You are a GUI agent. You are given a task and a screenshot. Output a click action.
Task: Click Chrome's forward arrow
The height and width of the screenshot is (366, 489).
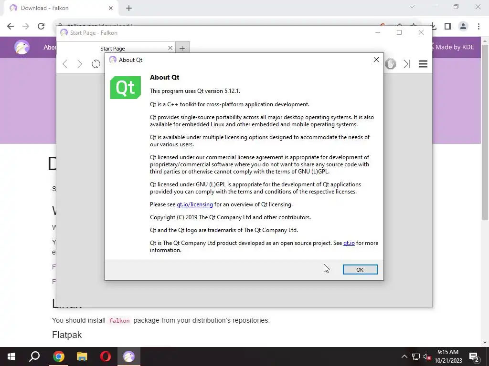coord(26,26)
